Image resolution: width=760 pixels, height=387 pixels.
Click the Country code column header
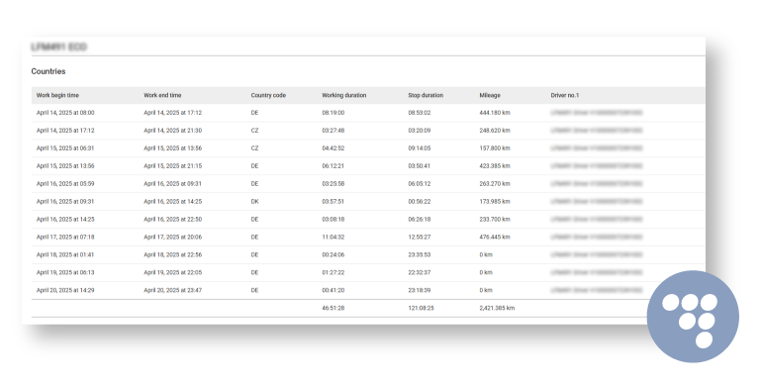[x=268, y=96]
